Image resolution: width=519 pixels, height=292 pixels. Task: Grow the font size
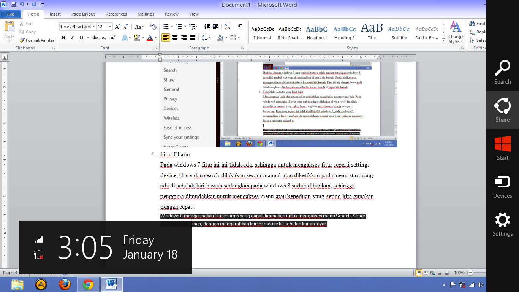pos(117,27)
